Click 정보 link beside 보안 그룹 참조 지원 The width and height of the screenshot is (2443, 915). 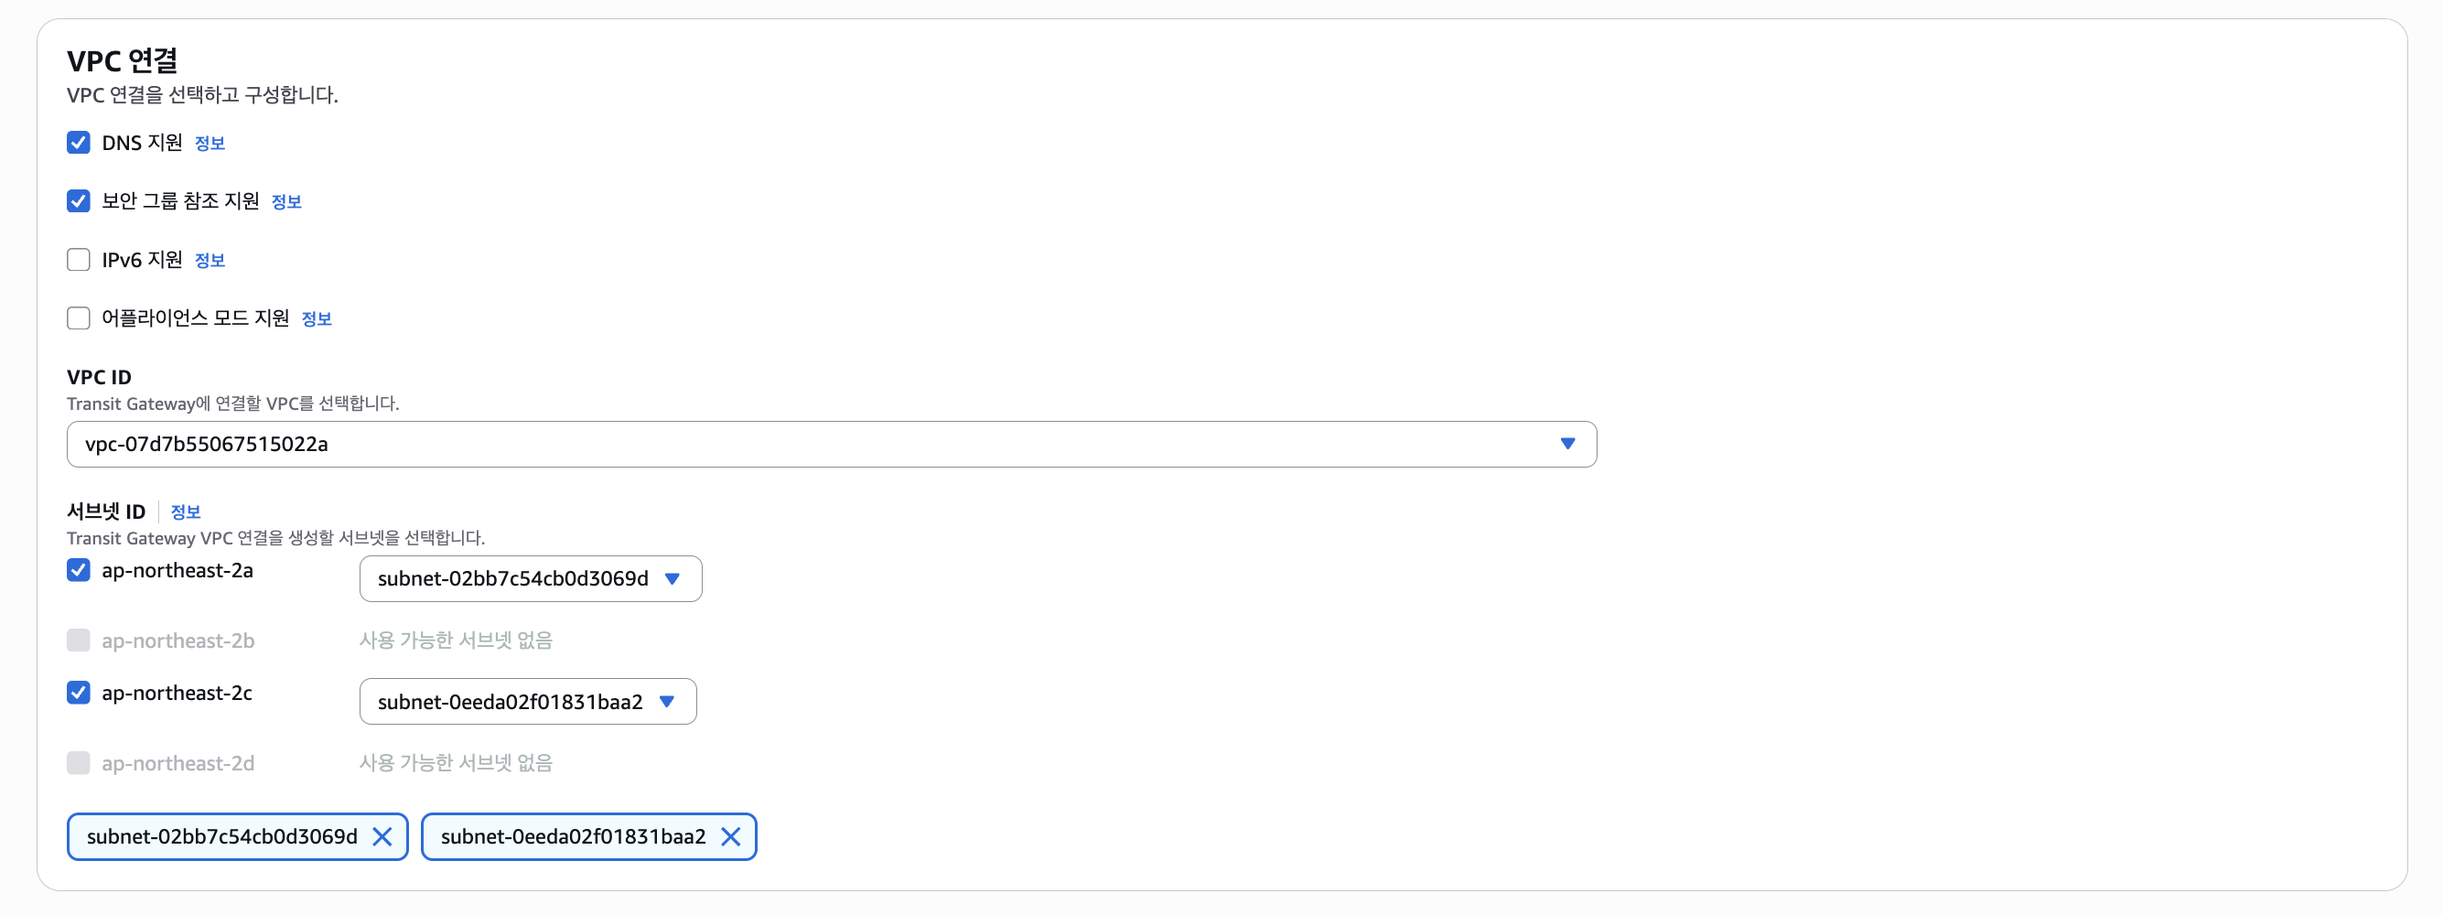coord(286,202)
